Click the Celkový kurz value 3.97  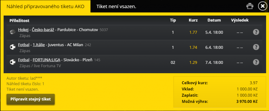[x=253, y=83]
